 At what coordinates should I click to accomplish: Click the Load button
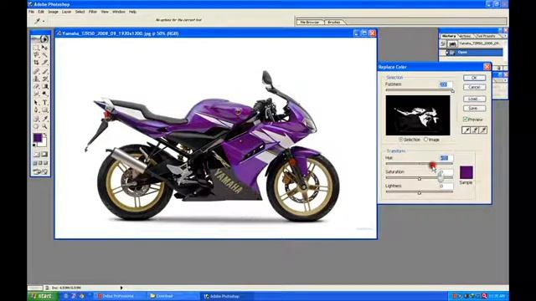coord(475,99)
